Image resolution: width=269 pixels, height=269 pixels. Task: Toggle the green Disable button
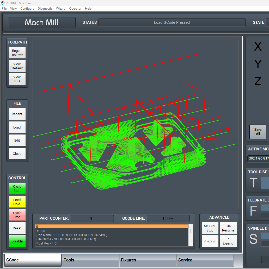point(17,241)
